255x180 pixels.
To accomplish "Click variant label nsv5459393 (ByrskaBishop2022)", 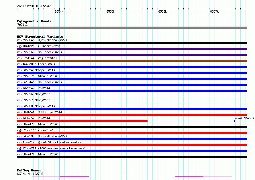I will click(42, 136).
